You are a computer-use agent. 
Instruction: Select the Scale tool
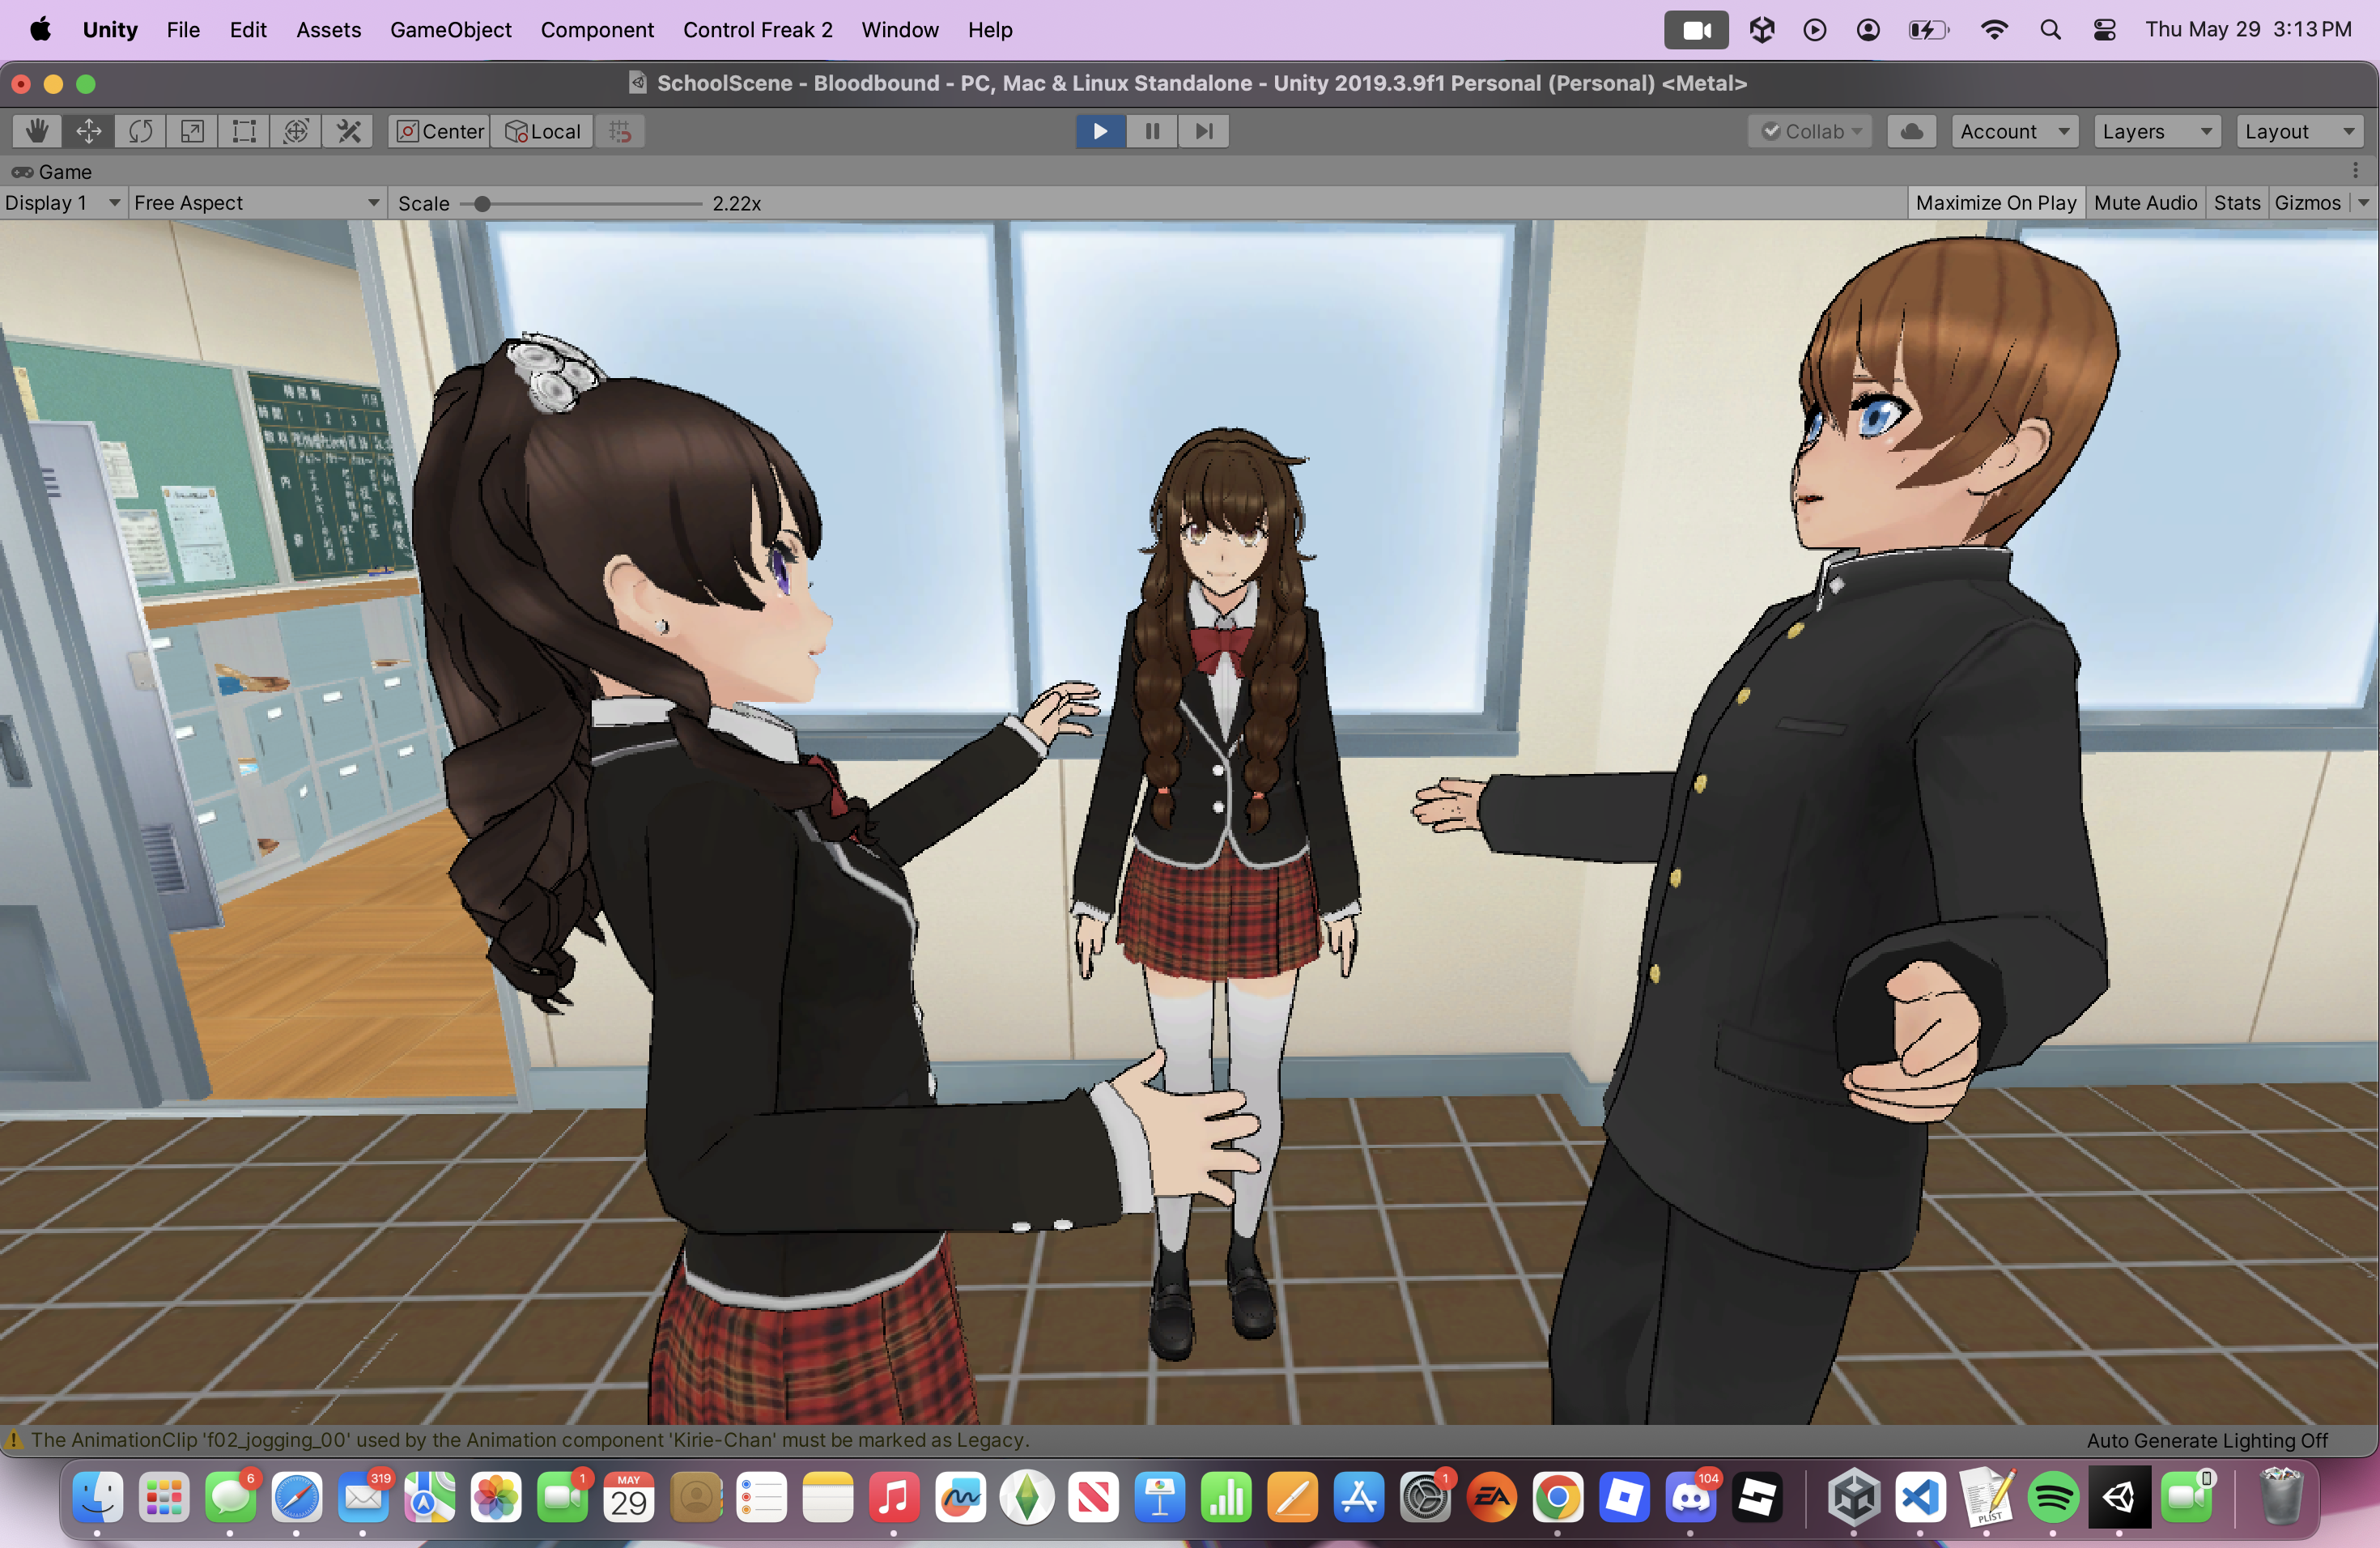[x=192, y=131]
